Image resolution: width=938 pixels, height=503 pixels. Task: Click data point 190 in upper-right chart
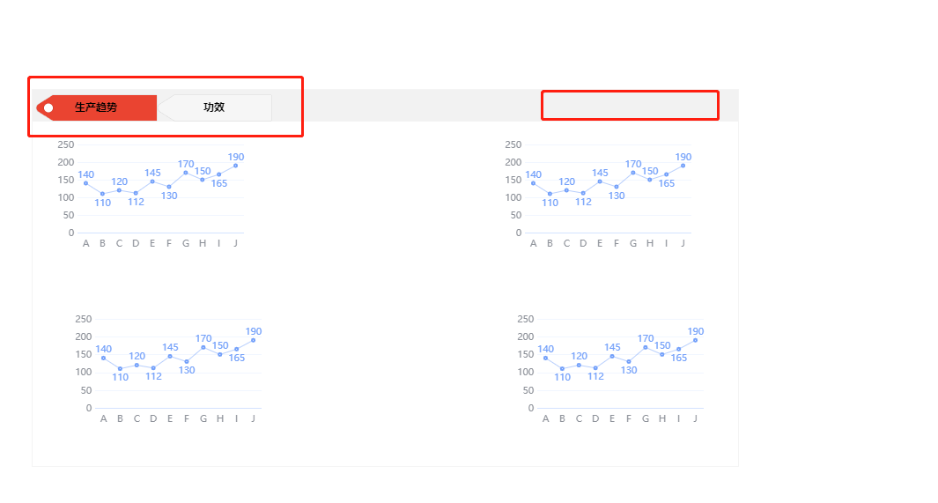(x=683, y=166)
